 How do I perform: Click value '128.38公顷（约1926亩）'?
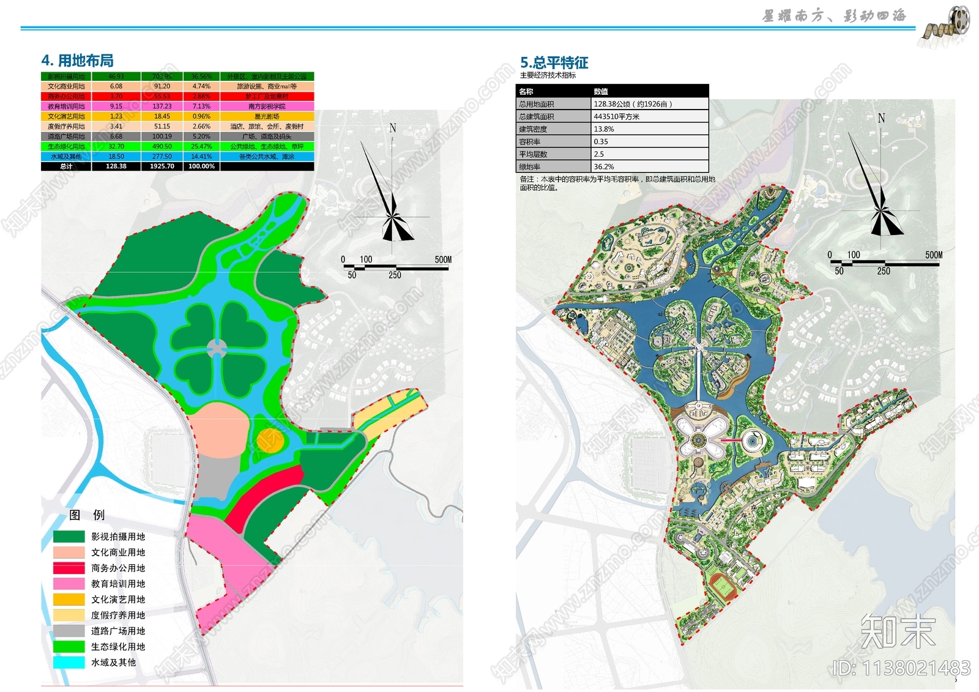pyautogui.click(x=633, y=104)
